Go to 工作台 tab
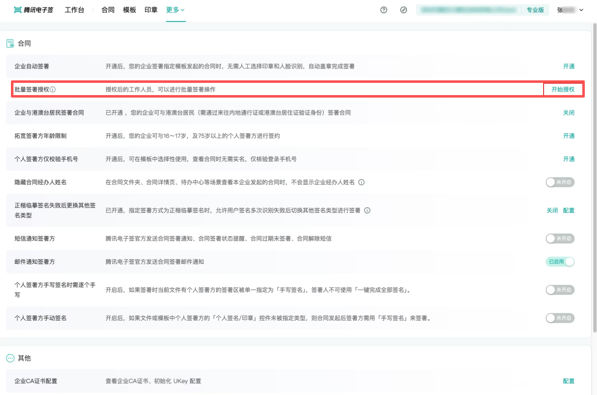The width and height of the screenshot is (597, 395). click(x=74, y=10)
